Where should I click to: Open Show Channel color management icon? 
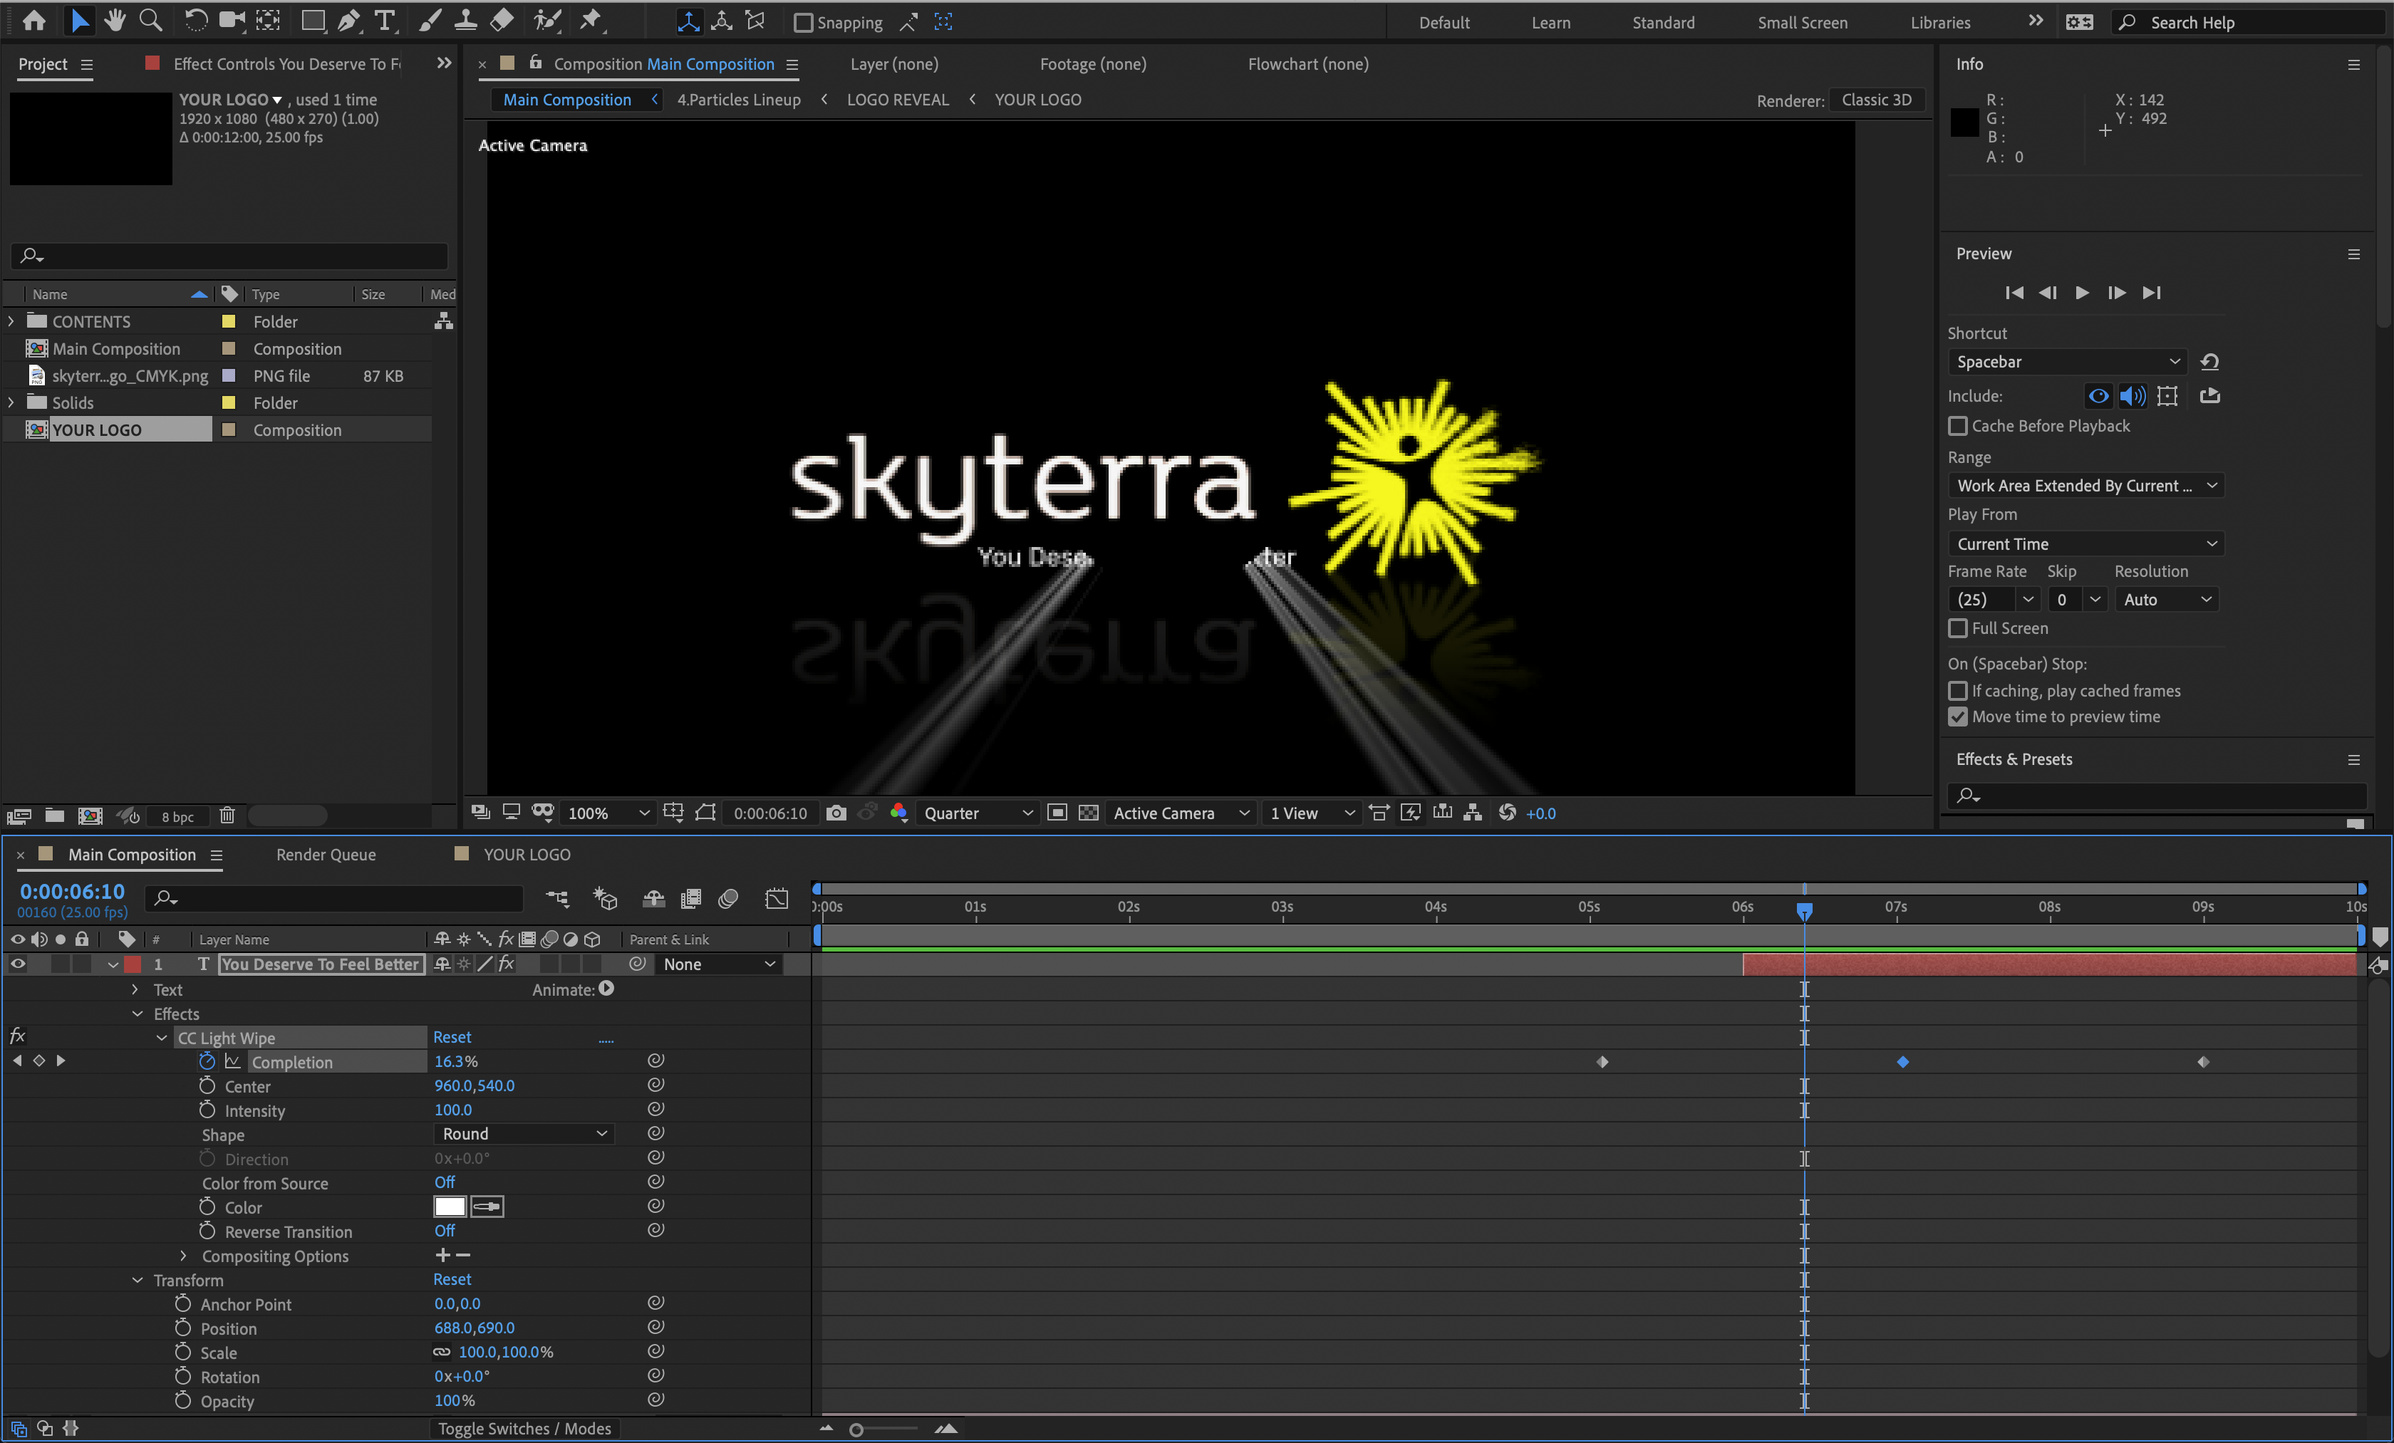(x=898, y=813)
